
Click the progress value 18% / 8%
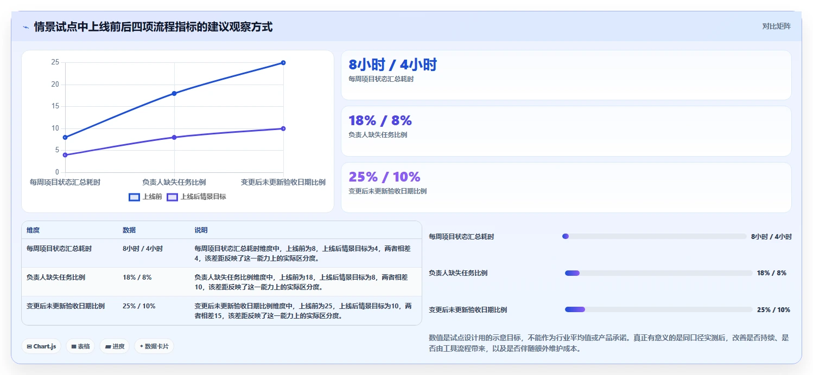point(771,273)
